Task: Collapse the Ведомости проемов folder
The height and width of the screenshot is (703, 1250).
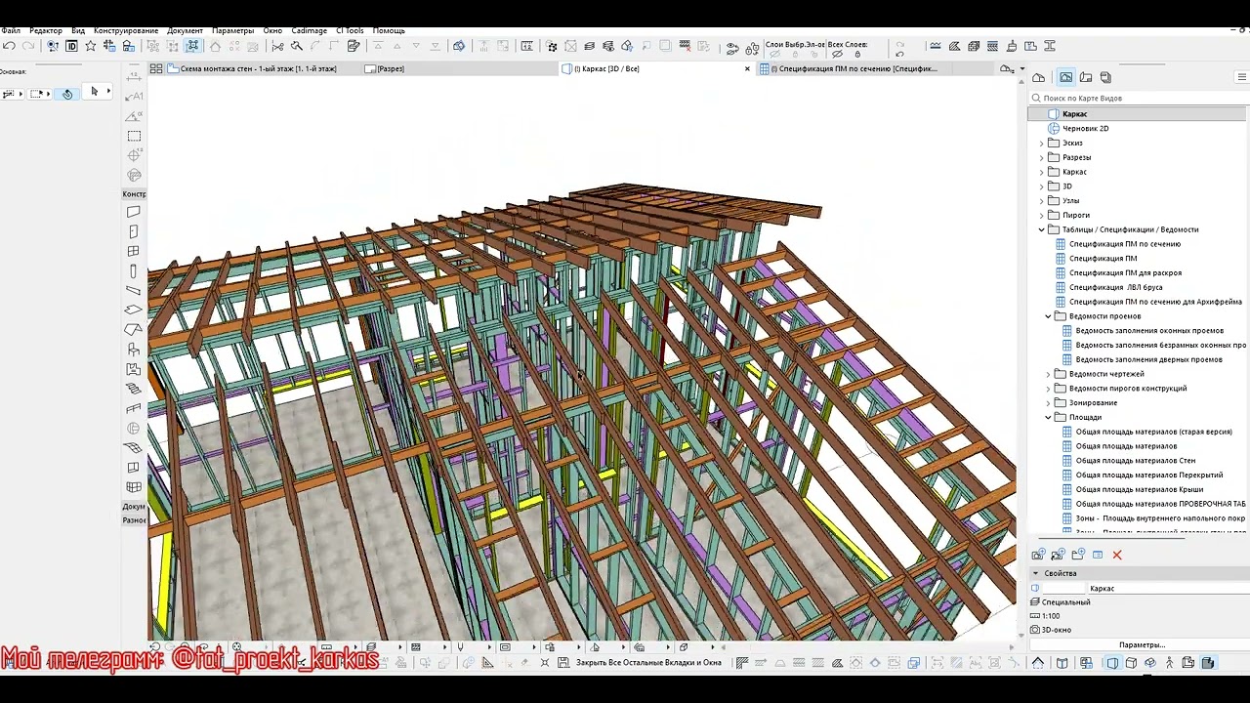Action: click(1049, 316)
